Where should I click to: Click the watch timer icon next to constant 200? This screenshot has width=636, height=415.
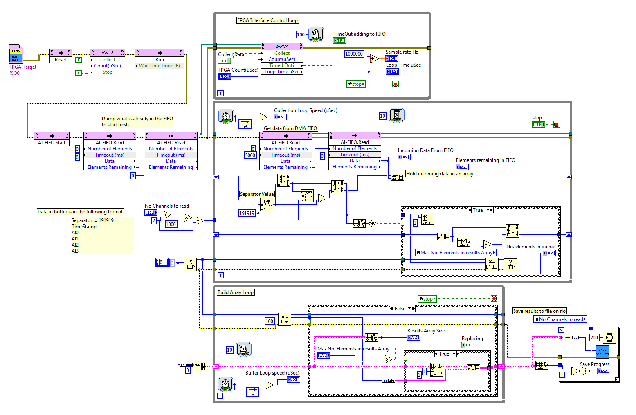(609, 338)
